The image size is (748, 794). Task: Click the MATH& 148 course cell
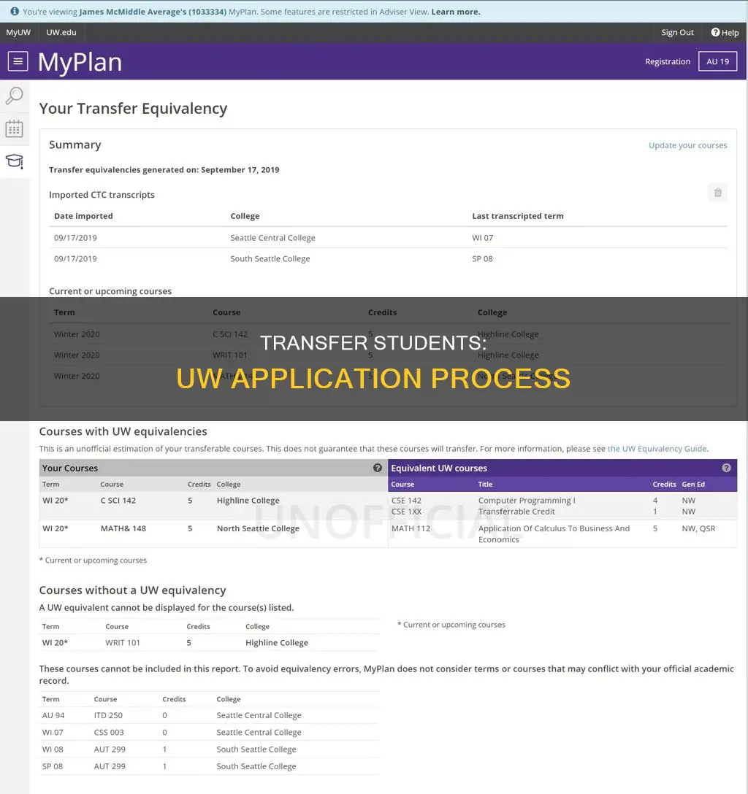click(x=123, y=528)
